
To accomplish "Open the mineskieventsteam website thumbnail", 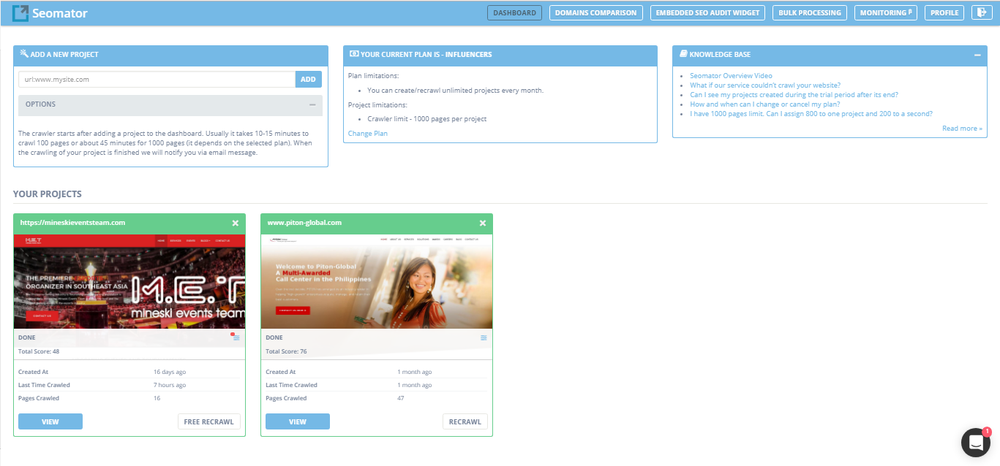I will pos(129,281).
